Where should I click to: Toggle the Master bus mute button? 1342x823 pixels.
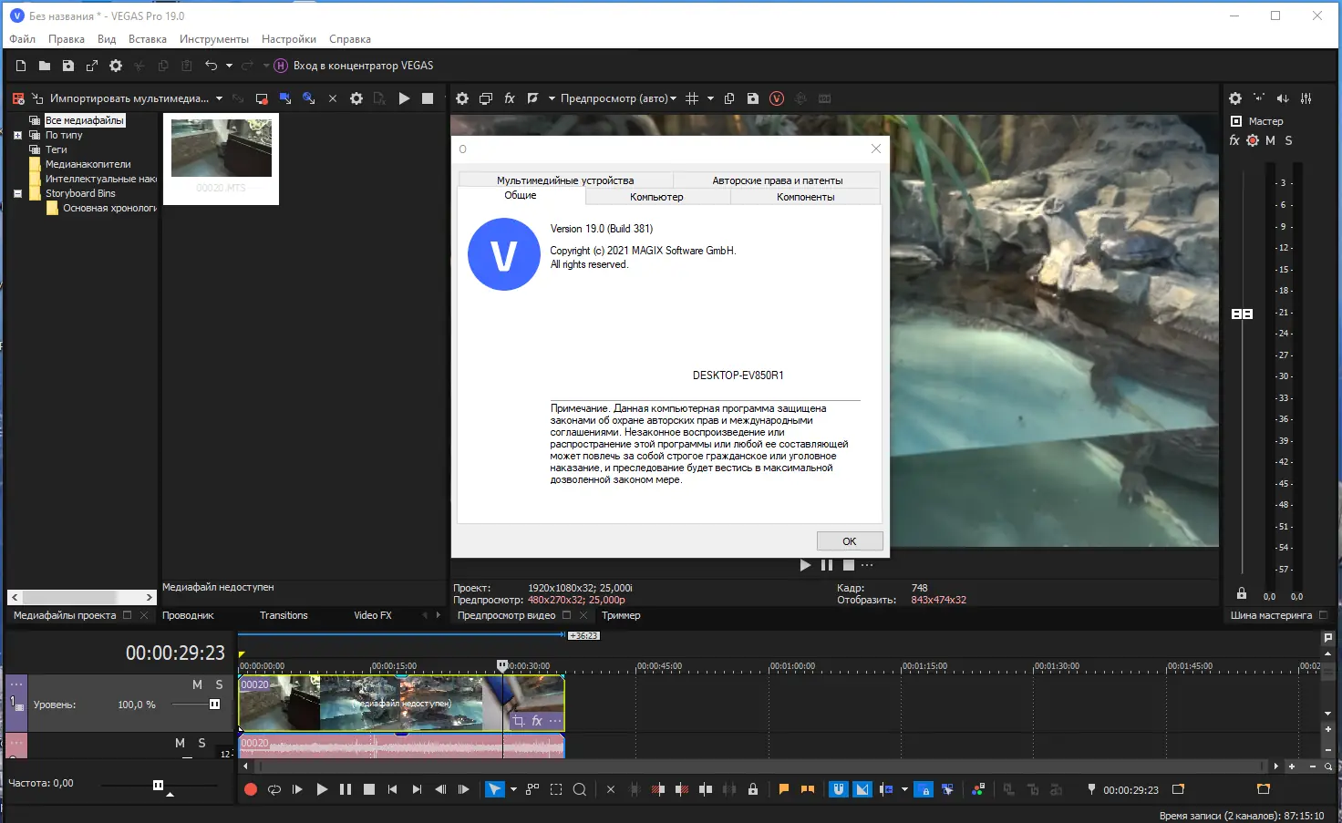(x=1270, y=140)
